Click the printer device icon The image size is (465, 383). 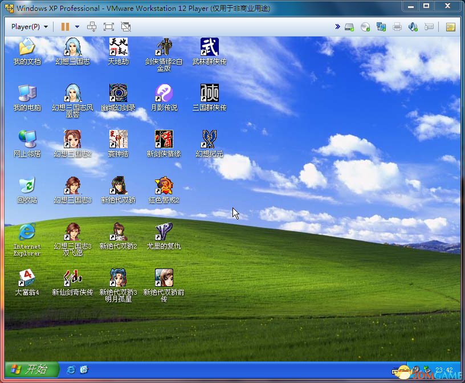click(x=397, y=27)
